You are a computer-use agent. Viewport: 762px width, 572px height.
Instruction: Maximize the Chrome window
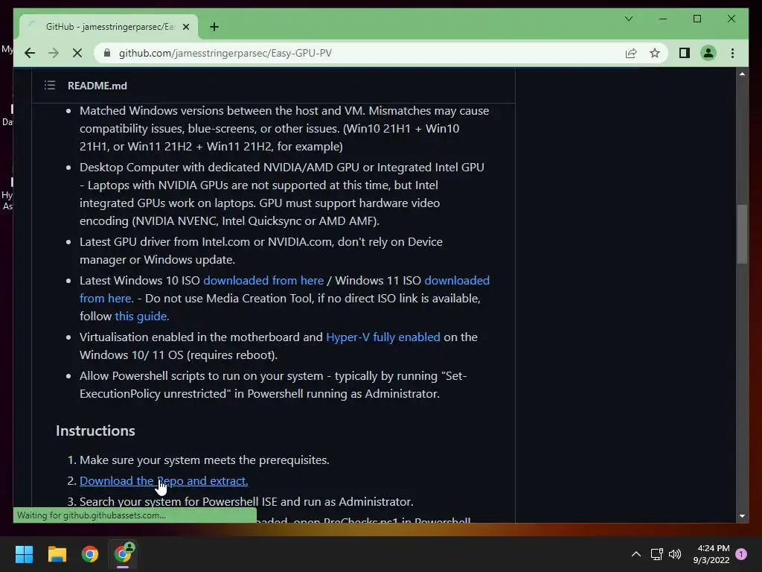tap(697, 19)
